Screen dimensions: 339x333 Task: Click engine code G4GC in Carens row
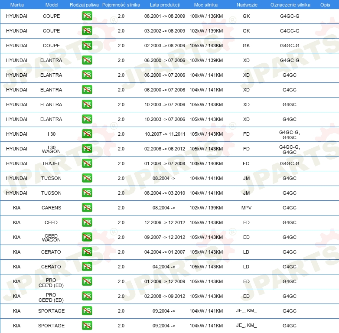[290, 208]
